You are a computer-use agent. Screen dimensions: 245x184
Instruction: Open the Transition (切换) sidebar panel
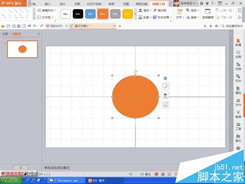tap(238, 66)
